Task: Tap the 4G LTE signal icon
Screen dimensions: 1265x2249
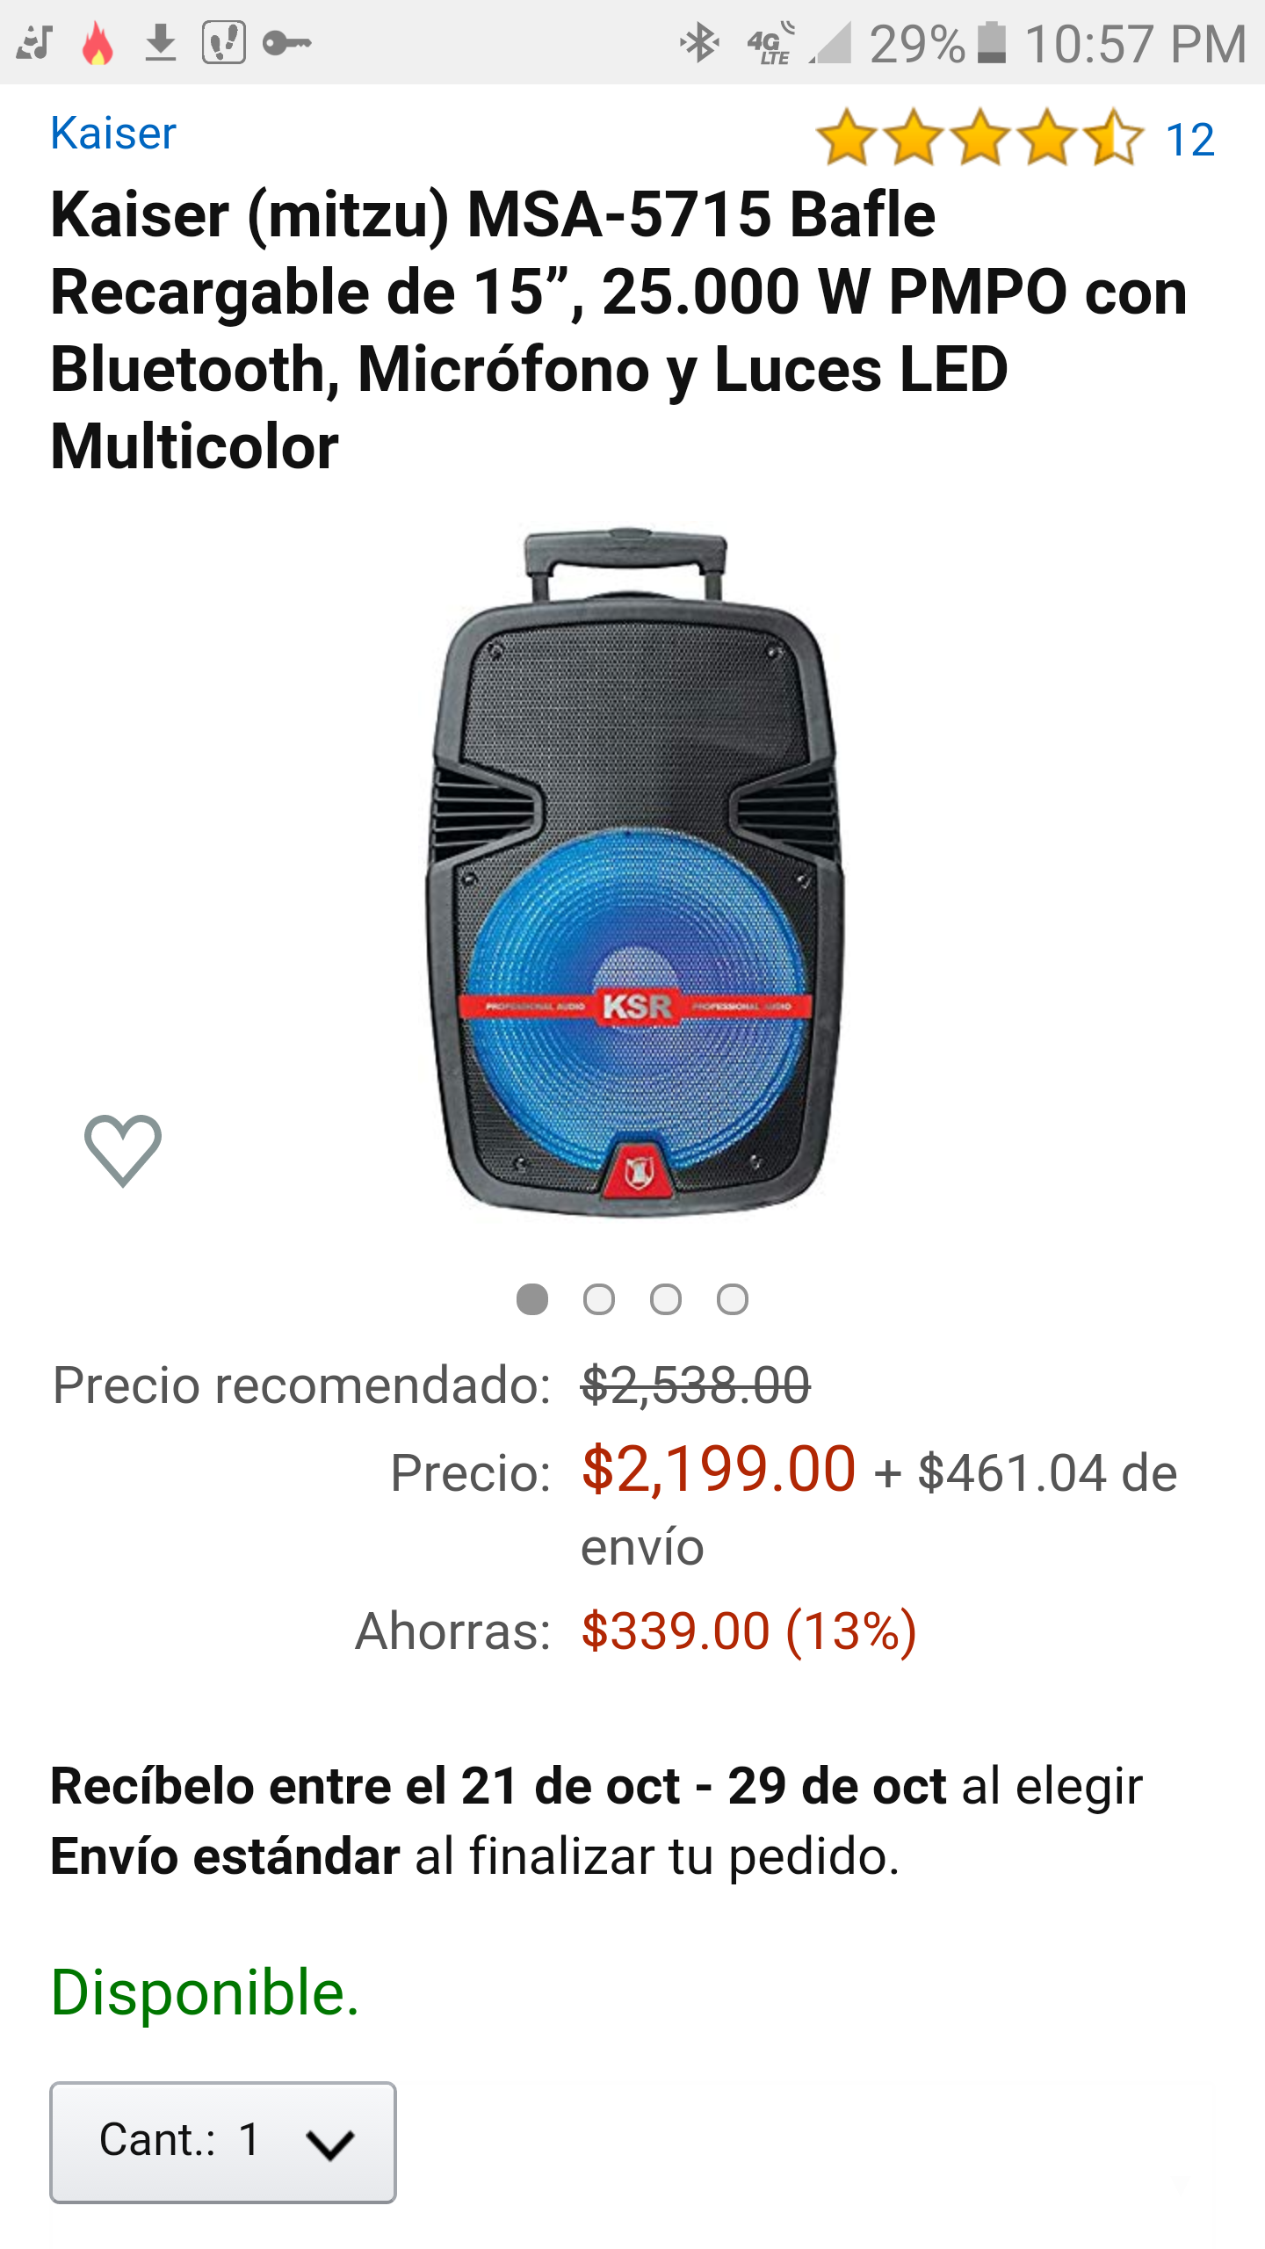Action: 771,43
